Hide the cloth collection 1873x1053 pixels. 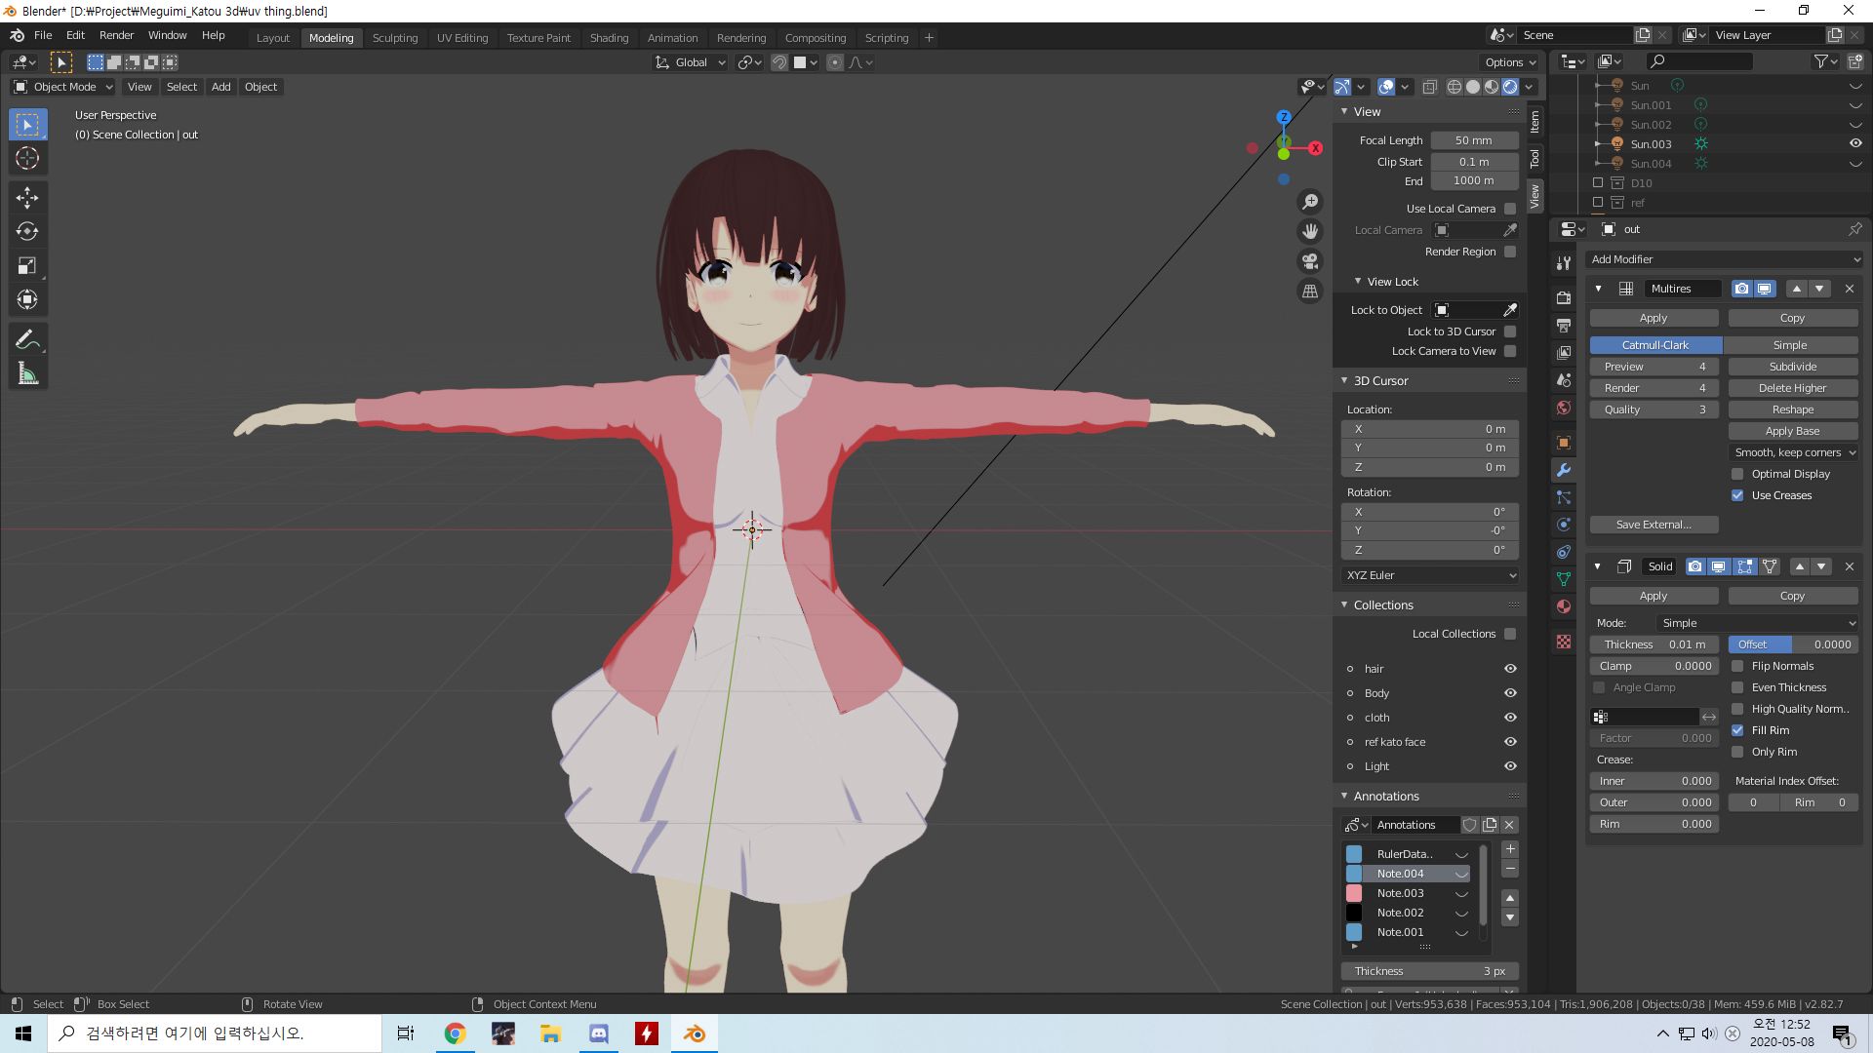[1510, 717]
